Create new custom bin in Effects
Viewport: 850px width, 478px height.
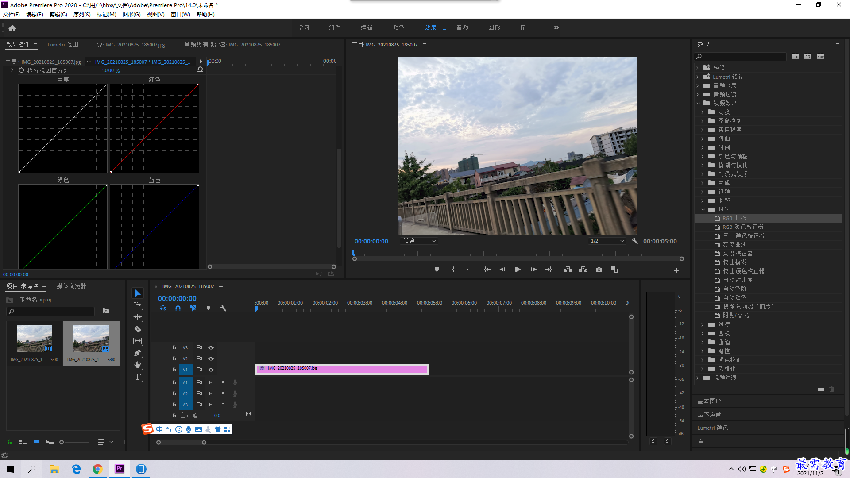pyautogui.click(x=821, y=389)
